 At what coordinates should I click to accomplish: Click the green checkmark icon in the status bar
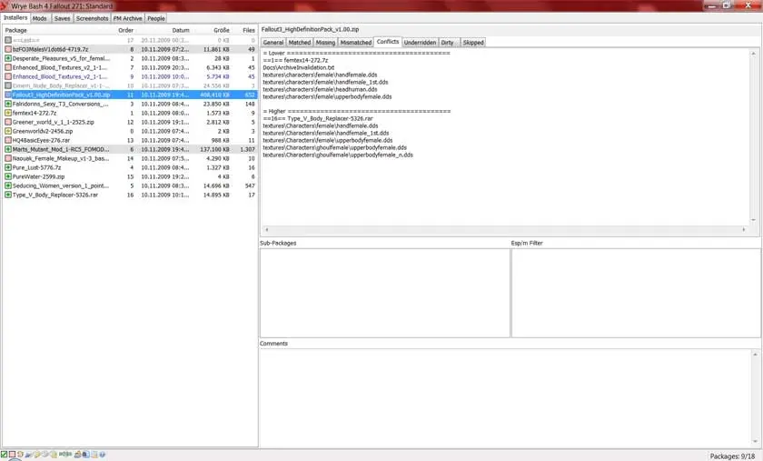click(x=4, y=455)
